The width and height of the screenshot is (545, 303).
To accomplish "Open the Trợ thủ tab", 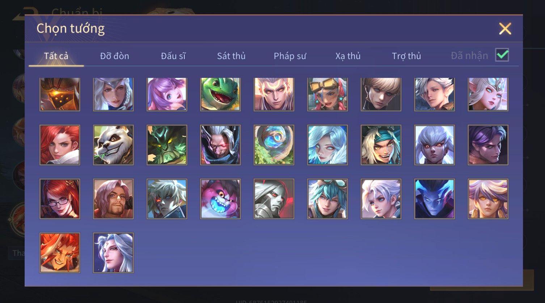I will click(406, 56).
